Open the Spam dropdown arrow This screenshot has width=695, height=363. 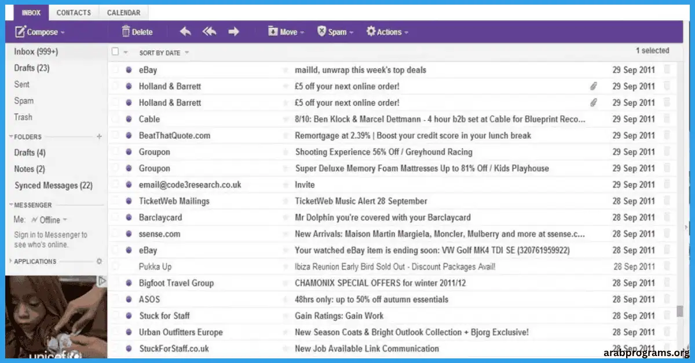pos(352,33)
